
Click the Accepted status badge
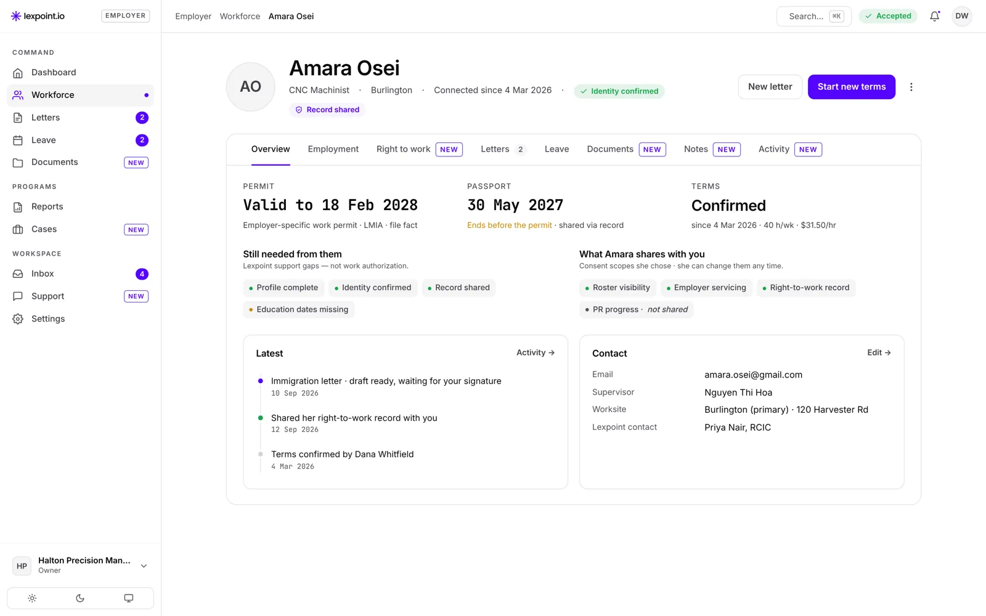[x=888, y=16]
